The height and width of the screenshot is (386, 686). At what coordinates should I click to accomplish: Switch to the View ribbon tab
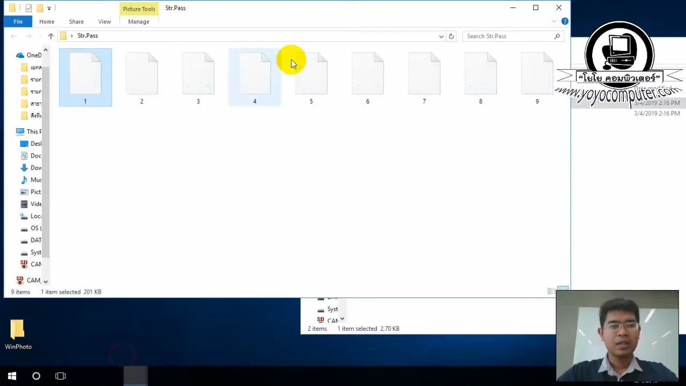point(105,21)
